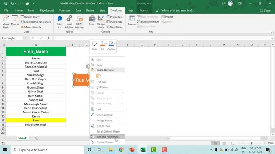Open the Visual Basic editor
The width and height of the screenshot is (275, 154).
click(6, 22)
